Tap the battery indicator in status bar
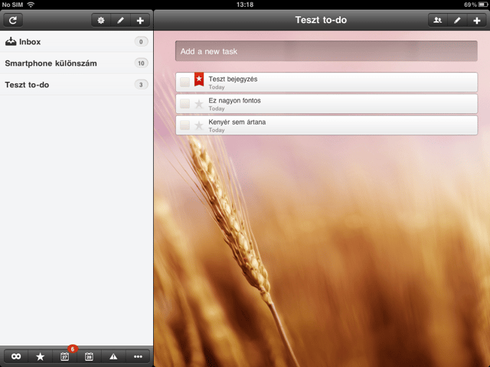Screen dimensions: 490x367 (x=483, y=5)
